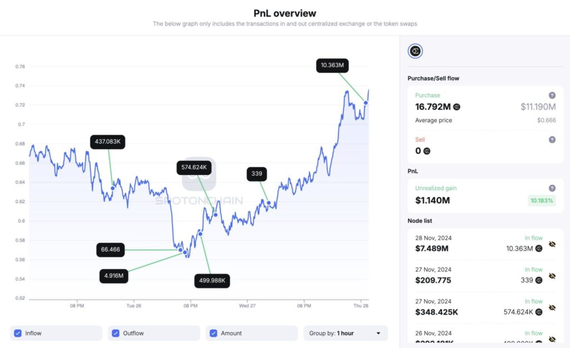Toggle the Amount checkbox
The width and height of the screenshot is (570, 348).
(x=214, y=333)
